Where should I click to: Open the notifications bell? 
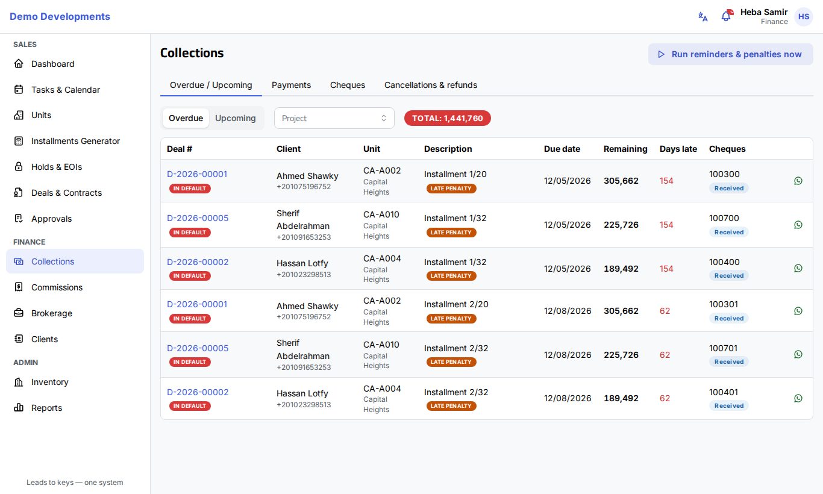[727, 16]
